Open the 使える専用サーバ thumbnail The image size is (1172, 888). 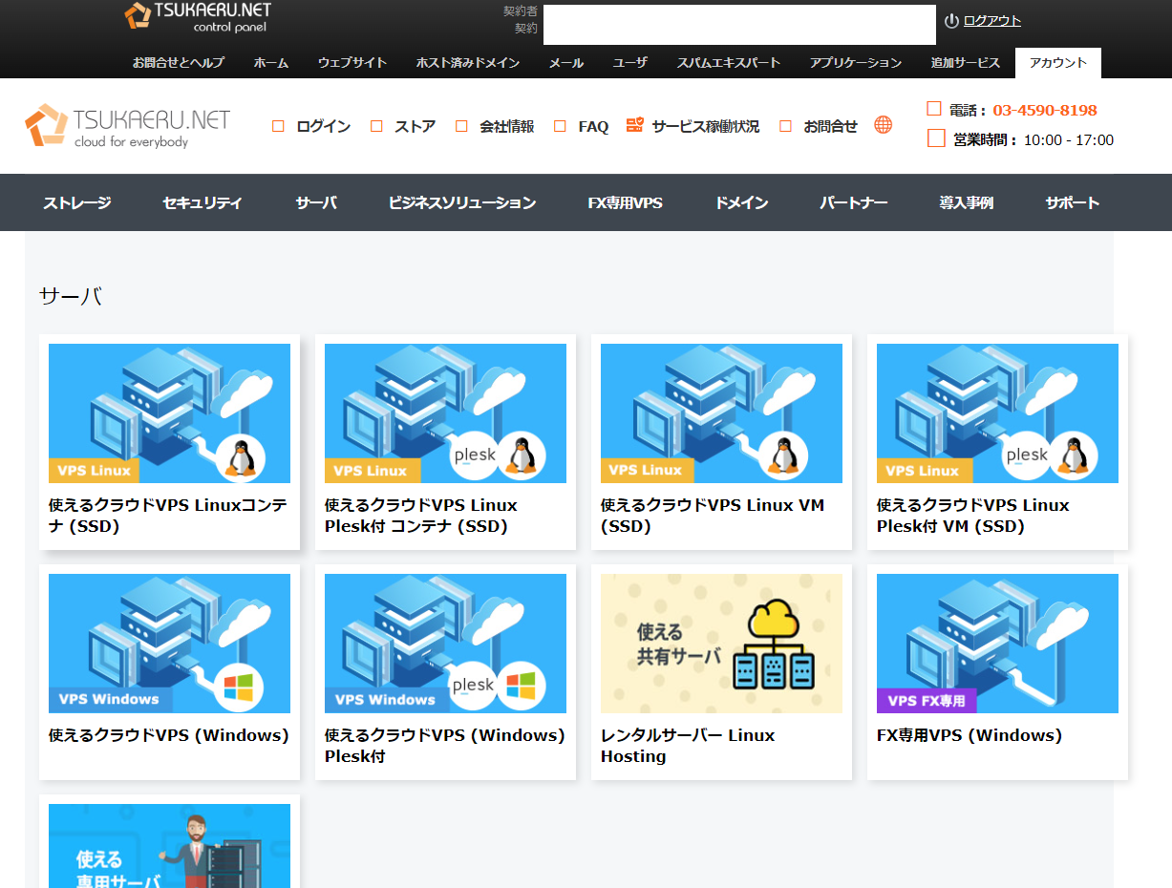tap(169, 846)
